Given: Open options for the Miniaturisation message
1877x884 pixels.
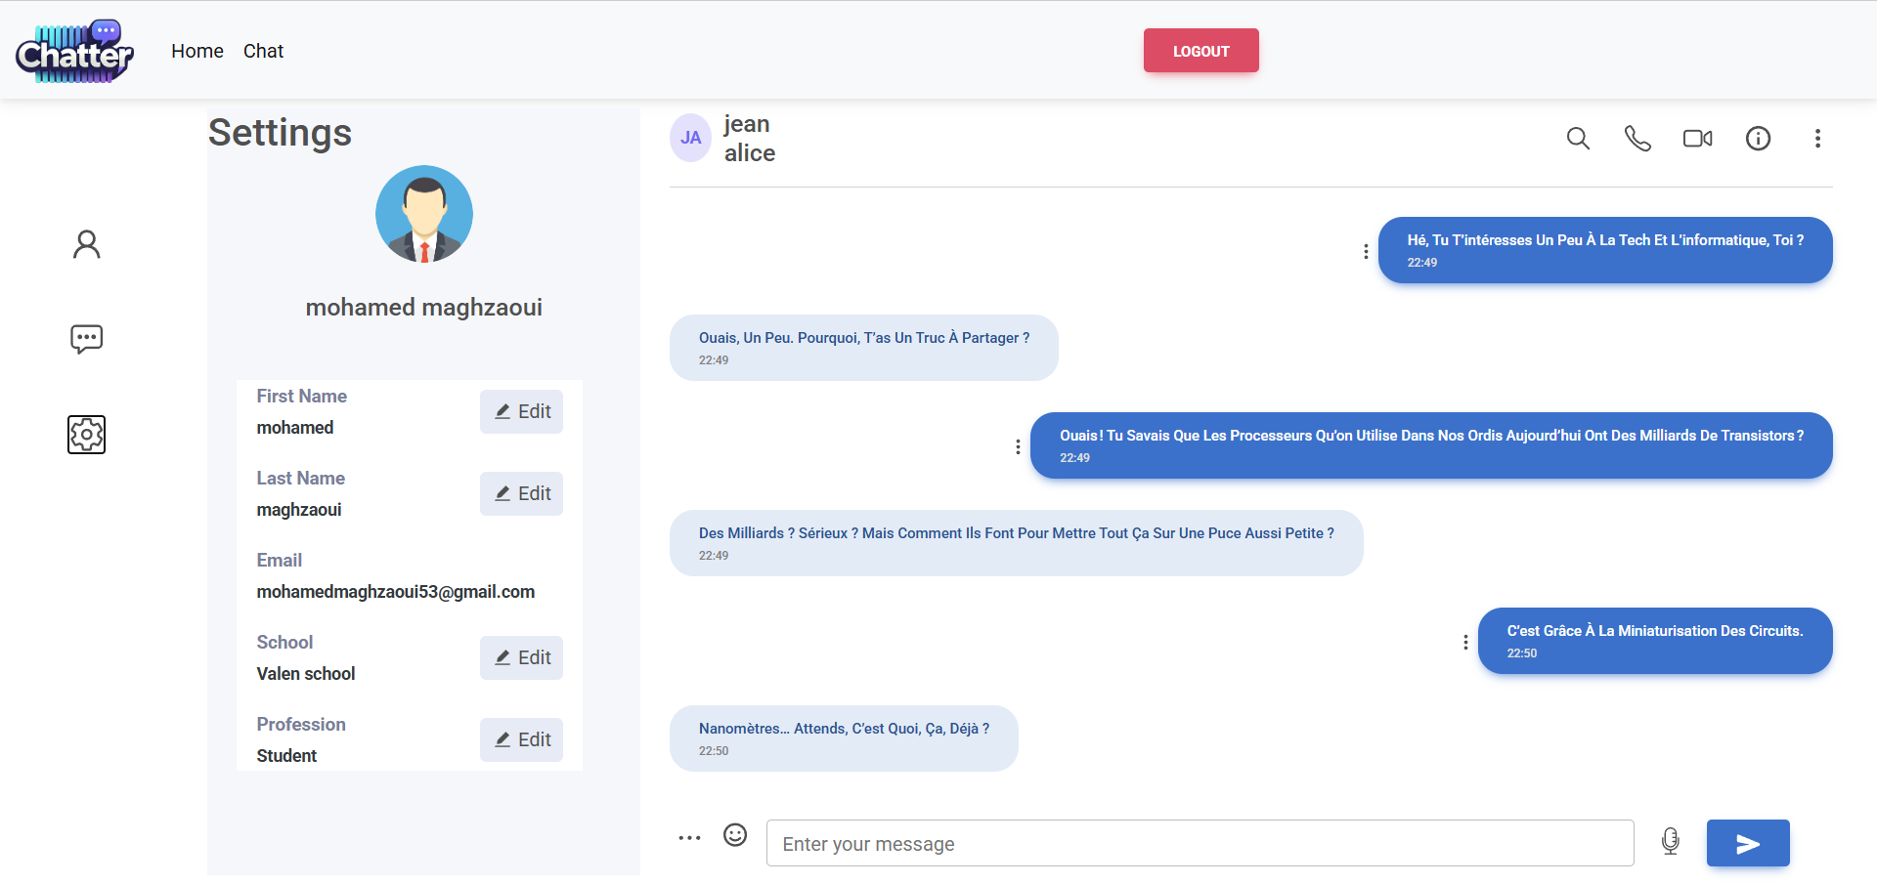Looking at the screenshot, I should tap(1464, 642).
